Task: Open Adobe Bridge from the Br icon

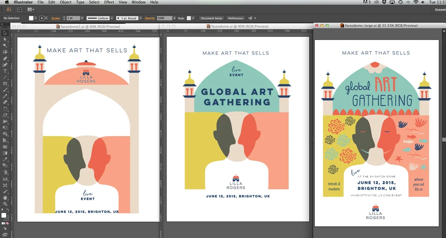Action: pyautogui.click(x=19, y=10)
